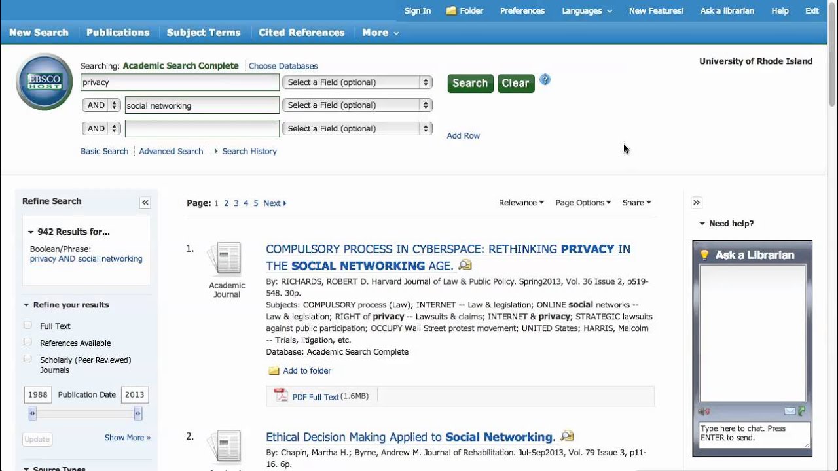
Task: Click the Academic Journal icon of result 1
Action: pos(225,259)
